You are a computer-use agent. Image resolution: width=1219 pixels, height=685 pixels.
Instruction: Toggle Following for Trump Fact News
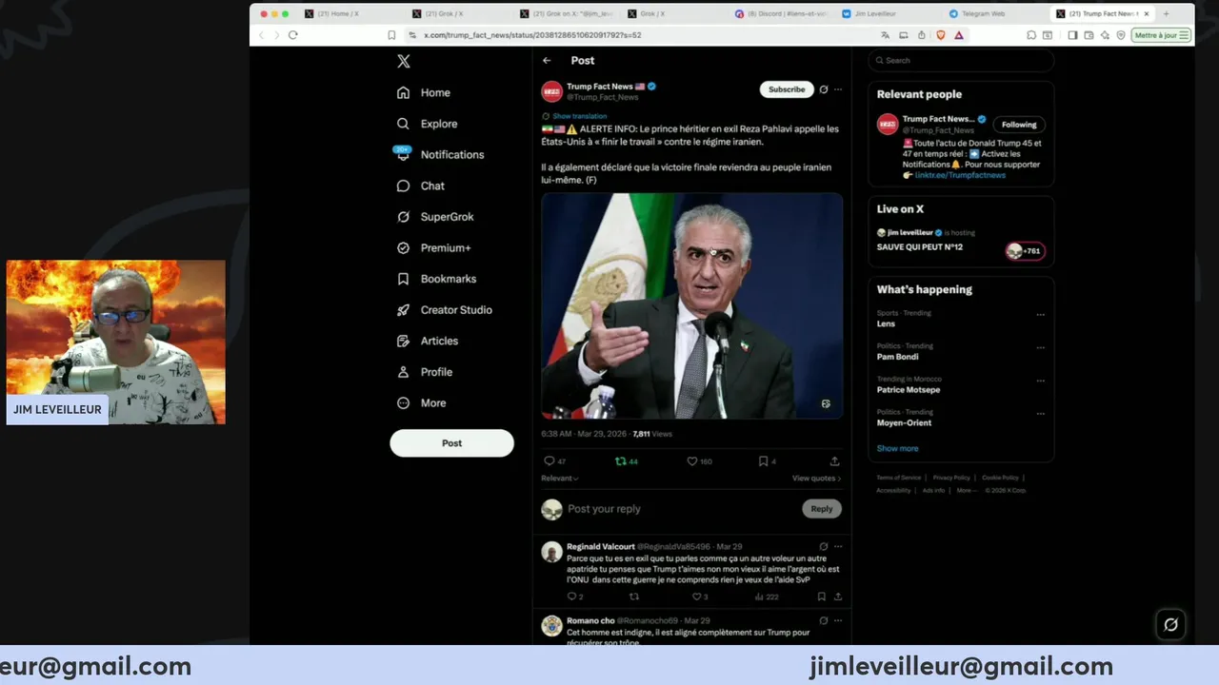pyautogui.click(x=1019, y=125)
